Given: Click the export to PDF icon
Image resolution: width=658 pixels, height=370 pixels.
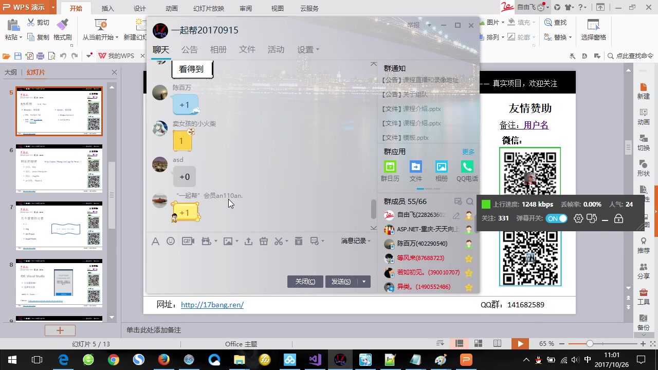Looking at the screenshot, I should 29,56.
